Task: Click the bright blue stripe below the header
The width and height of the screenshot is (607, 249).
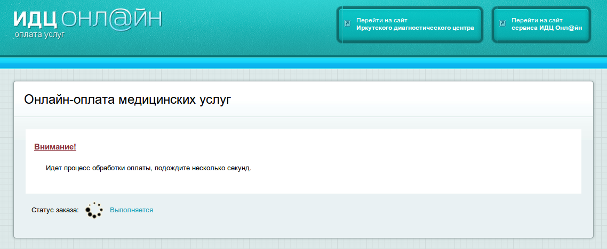Action: click(x=303, y=63)
